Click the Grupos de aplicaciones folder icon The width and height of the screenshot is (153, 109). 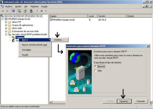point(9,25)
